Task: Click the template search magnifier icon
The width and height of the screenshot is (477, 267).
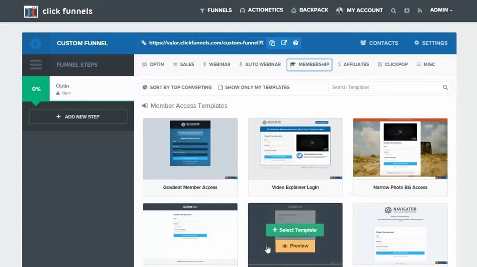Action: click(x=445, y=88)
